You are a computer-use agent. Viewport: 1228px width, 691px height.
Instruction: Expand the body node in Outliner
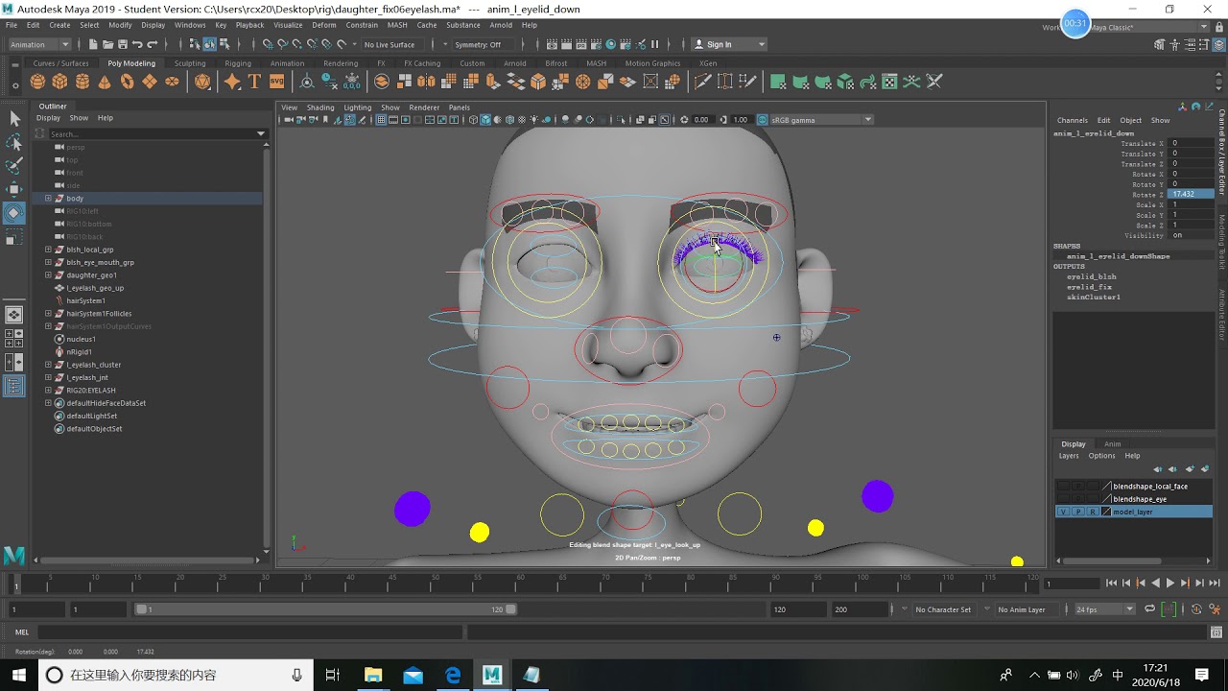pyautogui.click(x=48, y=199)
